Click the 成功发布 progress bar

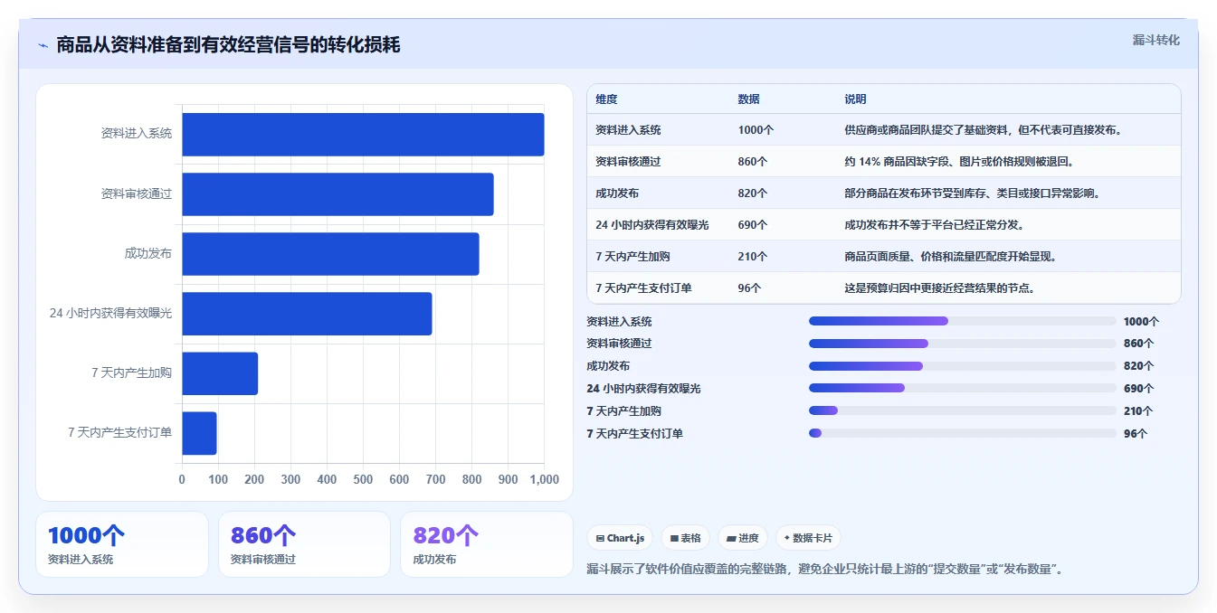963,366
